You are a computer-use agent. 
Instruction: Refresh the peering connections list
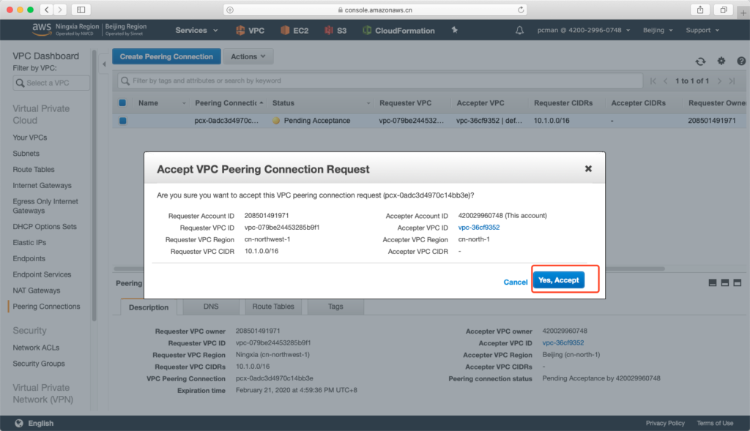tap(701, 61)
